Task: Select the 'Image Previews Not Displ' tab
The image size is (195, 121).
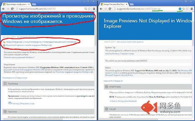Action: click(x=114, y=4)
